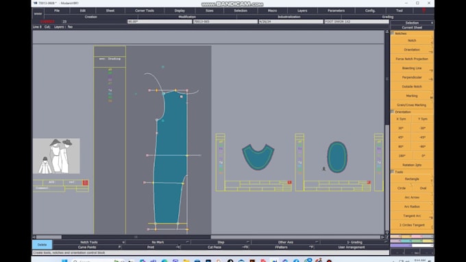466x262 pixels.
Task: Switch to the Grading tab
Action: pyautogui.click(x=388, y=16)
